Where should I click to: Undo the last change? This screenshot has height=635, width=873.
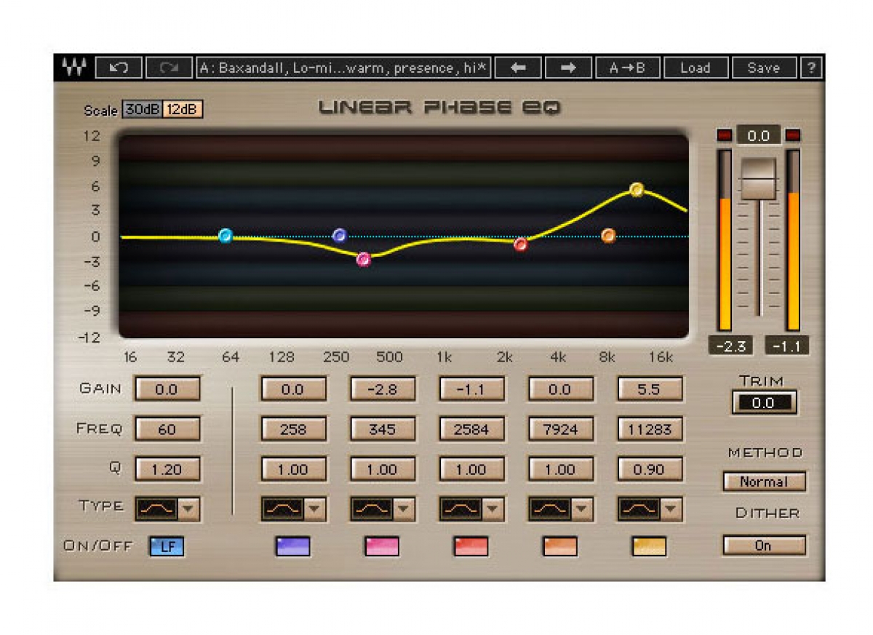tap(119, 68)
